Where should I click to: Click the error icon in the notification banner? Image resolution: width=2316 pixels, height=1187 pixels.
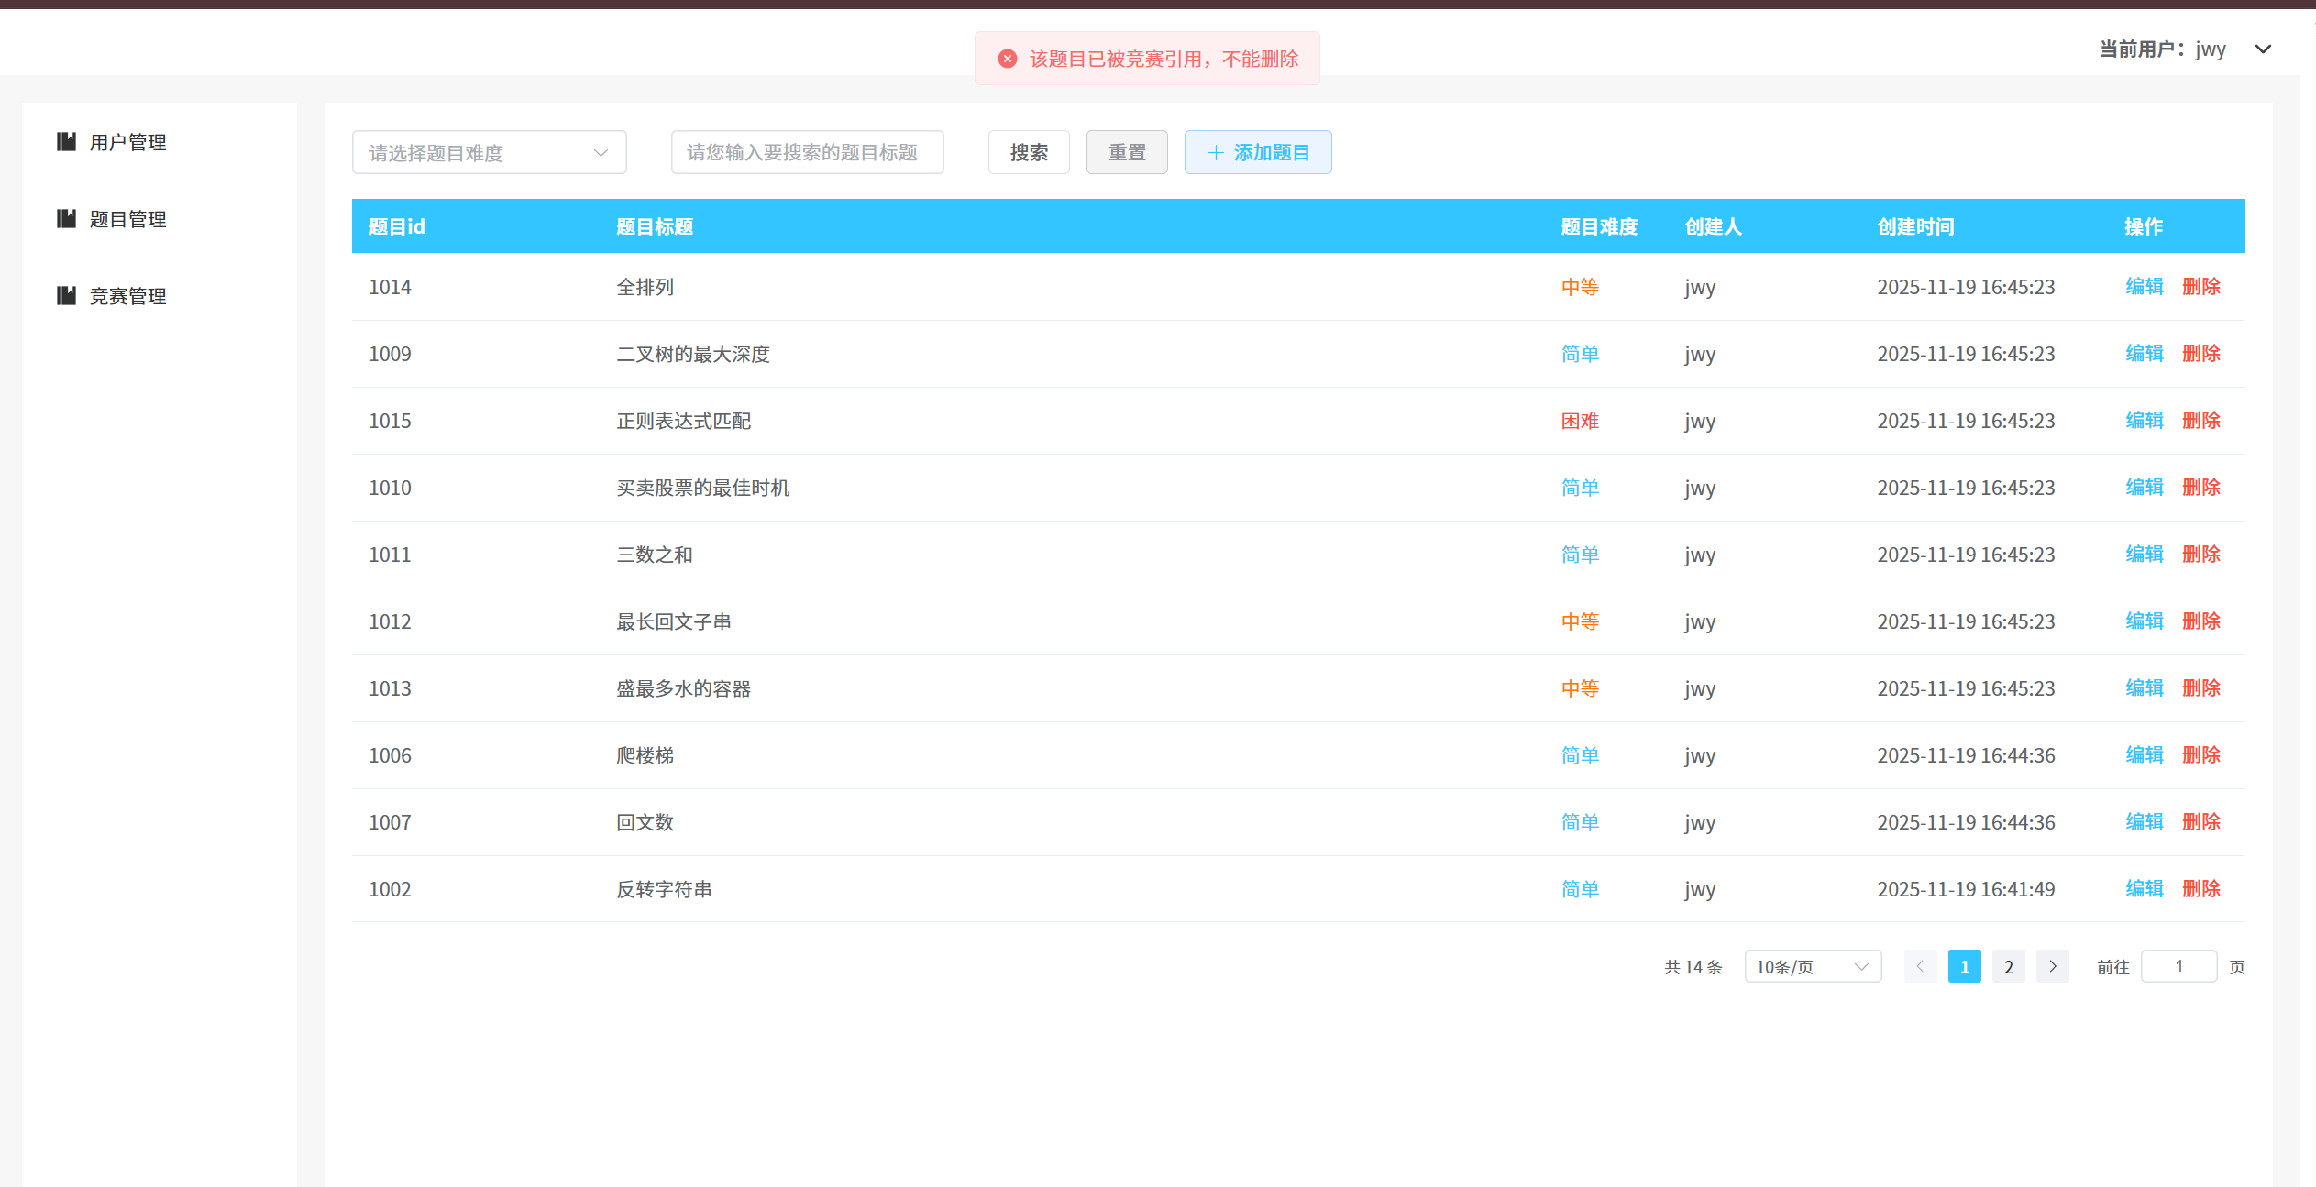coord(1007,58)
